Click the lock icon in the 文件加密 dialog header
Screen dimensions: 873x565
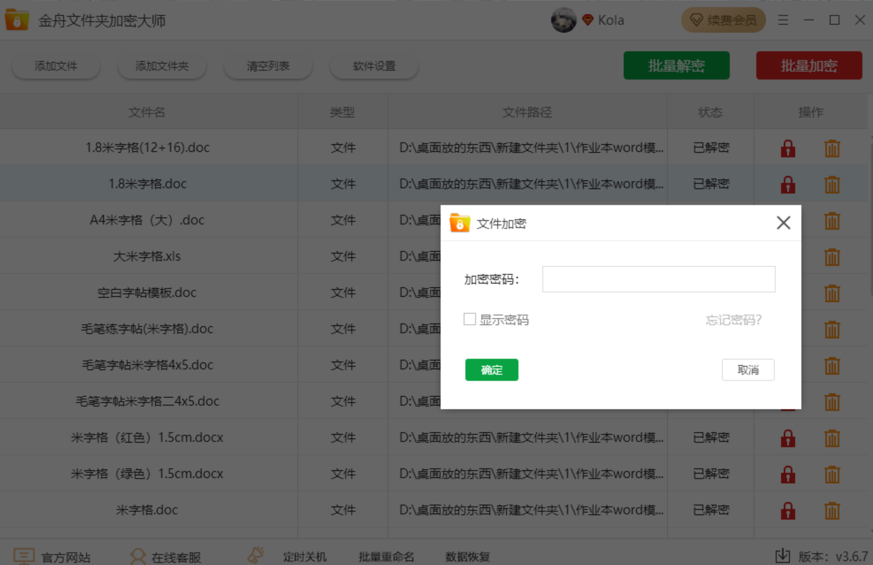460,223
